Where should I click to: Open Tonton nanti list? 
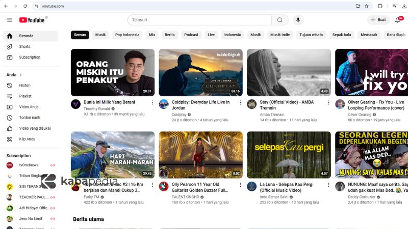[30, 118]
